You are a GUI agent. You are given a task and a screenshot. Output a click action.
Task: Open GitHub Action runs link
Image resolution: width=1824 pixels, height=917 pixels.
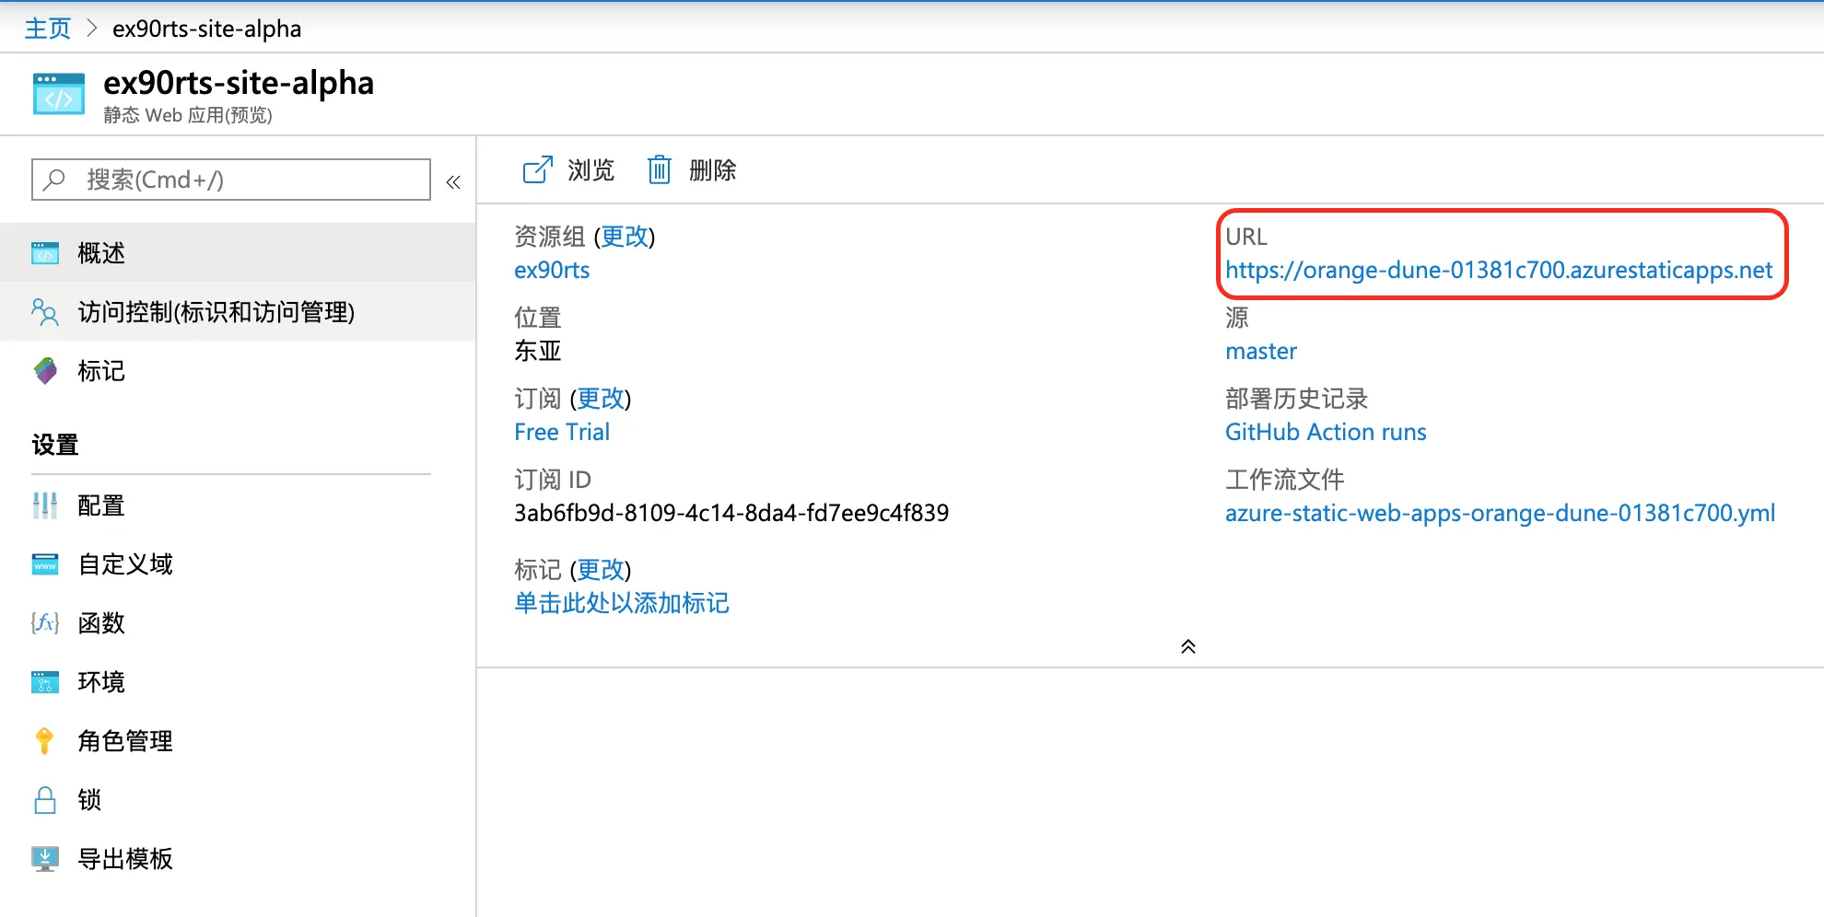pos(1326,432)
